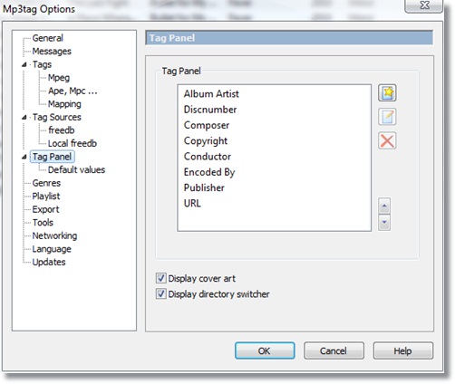This screenshot has width=455, height=384.
Task: Open the freedb settings page
Action: [62, 130]
